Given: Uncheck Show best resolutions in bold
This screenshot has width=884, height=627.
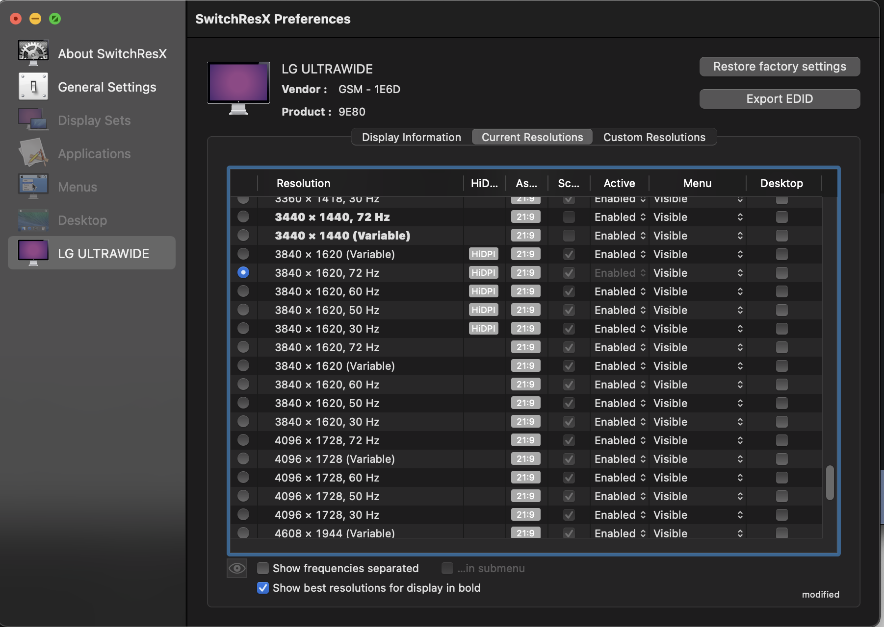Looking at the screenshot, I should [x=263, y=588].
